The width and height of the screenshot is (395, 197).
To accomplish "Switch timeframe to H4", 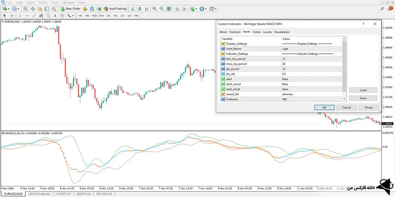I will (115, 16).
